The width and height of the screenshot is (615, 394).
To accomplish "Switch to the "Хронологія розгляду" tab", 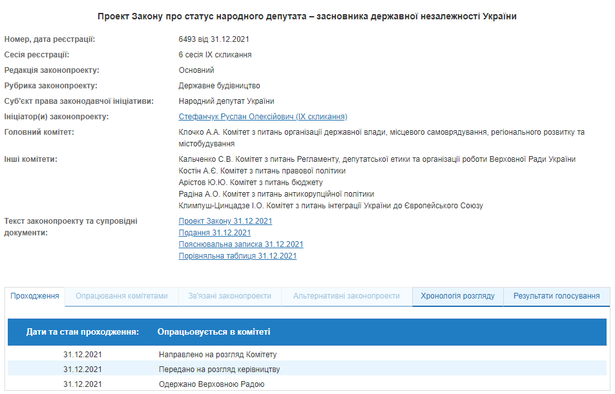I will pos(457,297).
